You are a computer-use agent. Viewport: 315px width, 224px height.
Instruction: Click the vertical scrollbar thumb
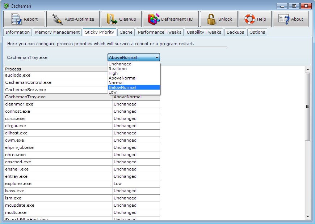307,107
